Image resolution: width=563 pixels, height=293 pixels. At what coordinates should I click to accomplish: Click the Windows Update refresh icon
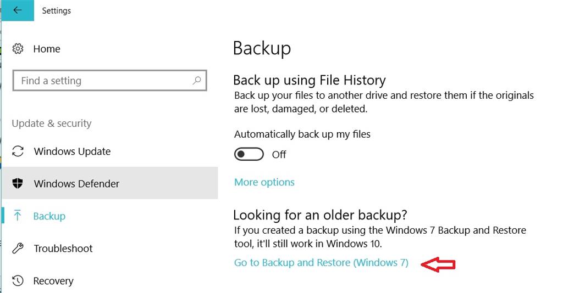[x=18, y=151]
